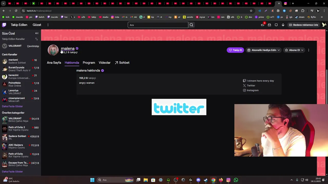This screenshot has height=184, width=328.
Task: Open the meriomi live channel
Action: [20, 61]
